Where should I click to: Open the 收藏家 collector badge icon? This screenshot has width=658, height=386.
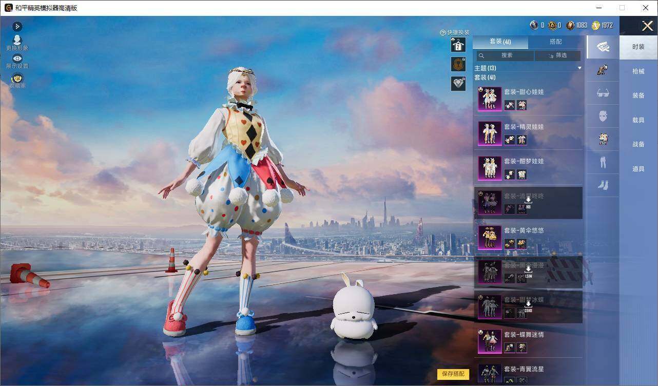pyautogui.click(x=17, y=78)
